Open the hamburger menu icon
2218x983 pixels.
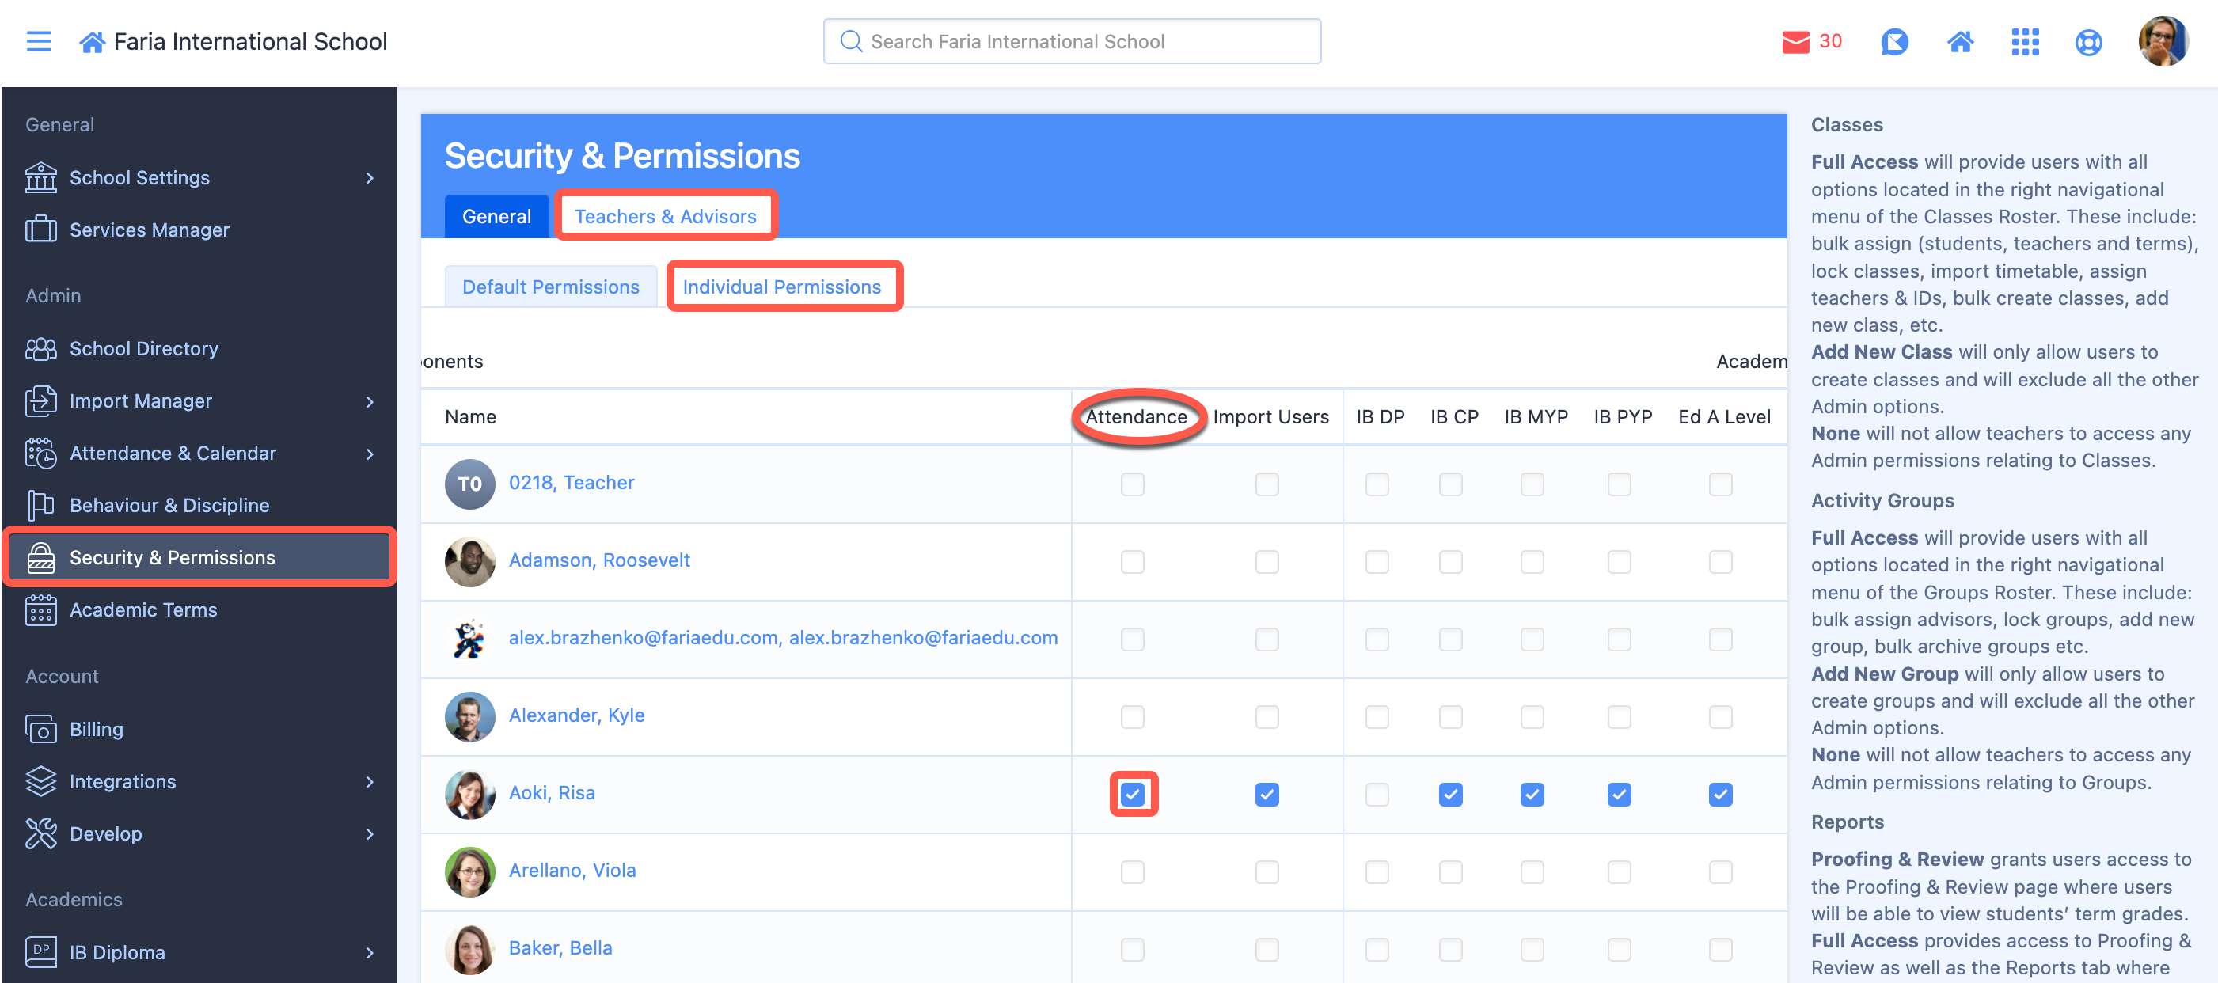click(x=38, y=41)
